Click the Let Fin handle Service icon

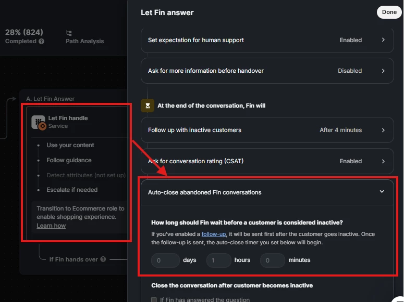pos(39,122)
